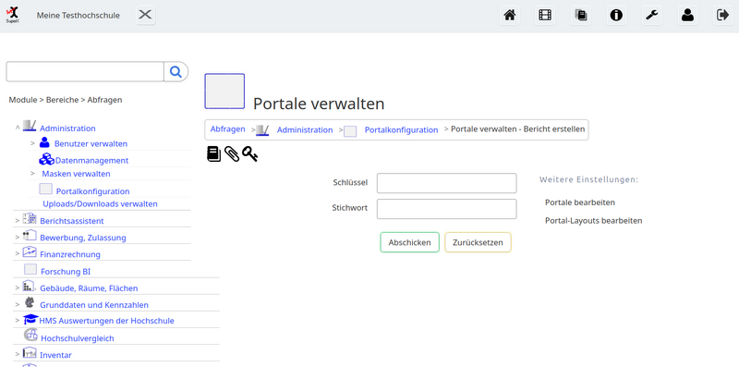The height and width of the screenshot is (367, 739).
Task: Expand the Bewerbung, Zulassung node
Action: pyautogui.click(x=18, y=238)
